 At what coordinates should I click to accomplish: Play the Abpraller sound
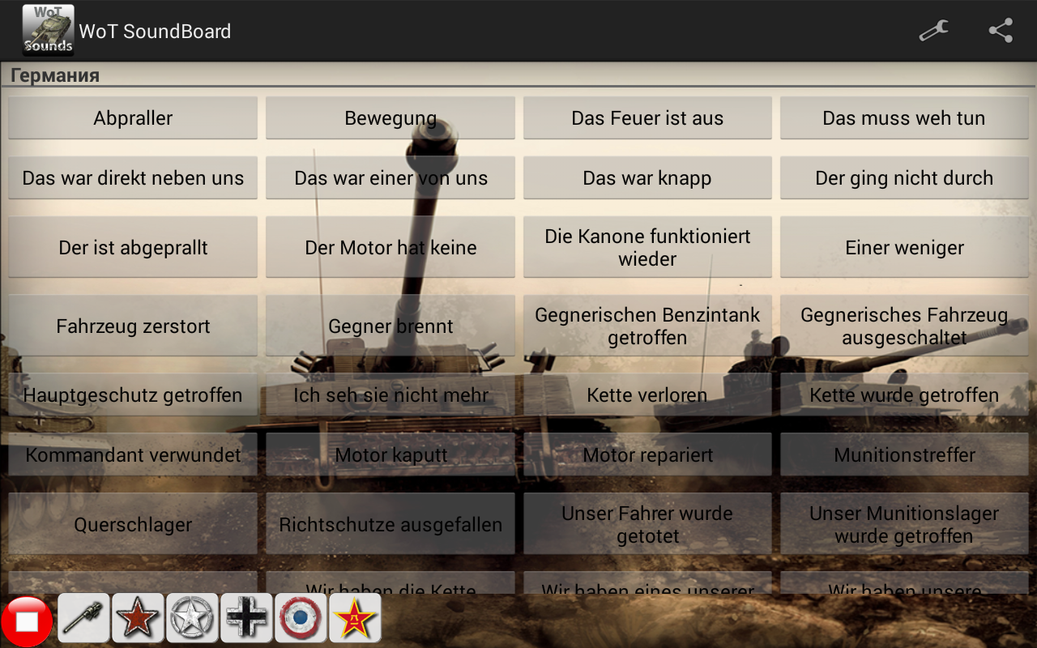coord(133,118)
